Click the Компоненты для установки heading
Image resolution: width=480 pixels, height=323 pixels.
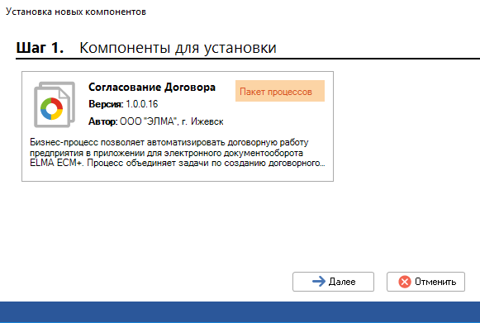tap(178, 48)
